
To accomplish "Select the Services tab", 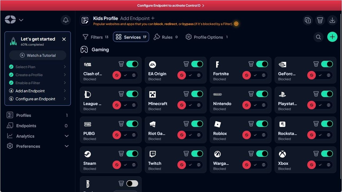I will (x=131, y=37).
